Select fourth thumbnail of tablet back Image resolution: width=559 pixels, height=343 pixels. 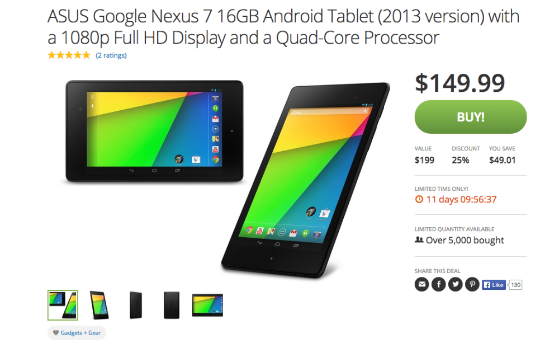[172, 305]
